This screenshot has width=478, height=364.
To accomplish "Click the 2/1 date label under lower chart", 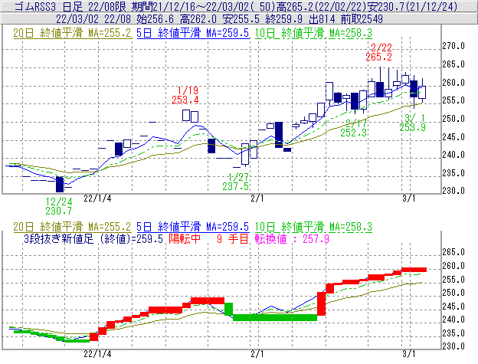I will click(257, 354).
